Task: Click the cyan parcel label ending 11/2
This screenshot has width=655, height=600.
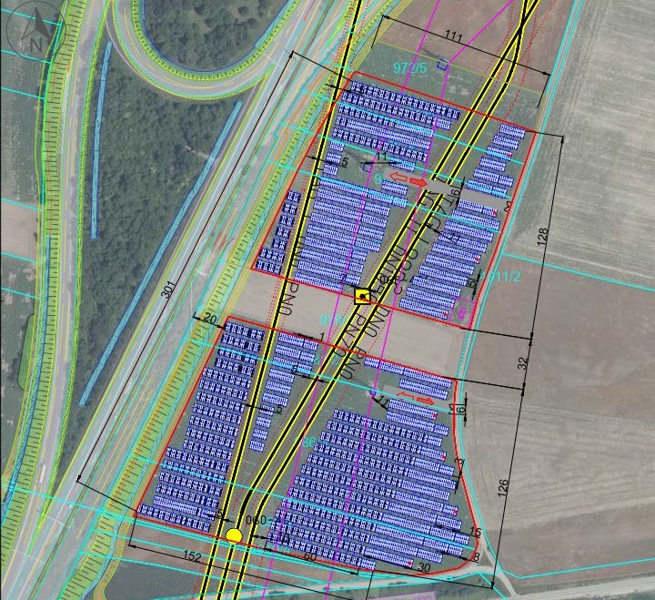Action: point(501,277)
